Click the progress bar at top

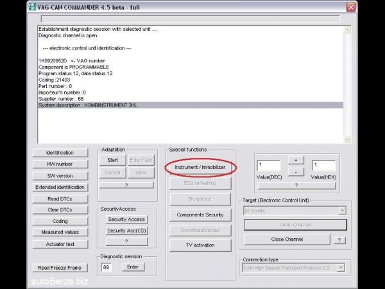tap(191, 19)
